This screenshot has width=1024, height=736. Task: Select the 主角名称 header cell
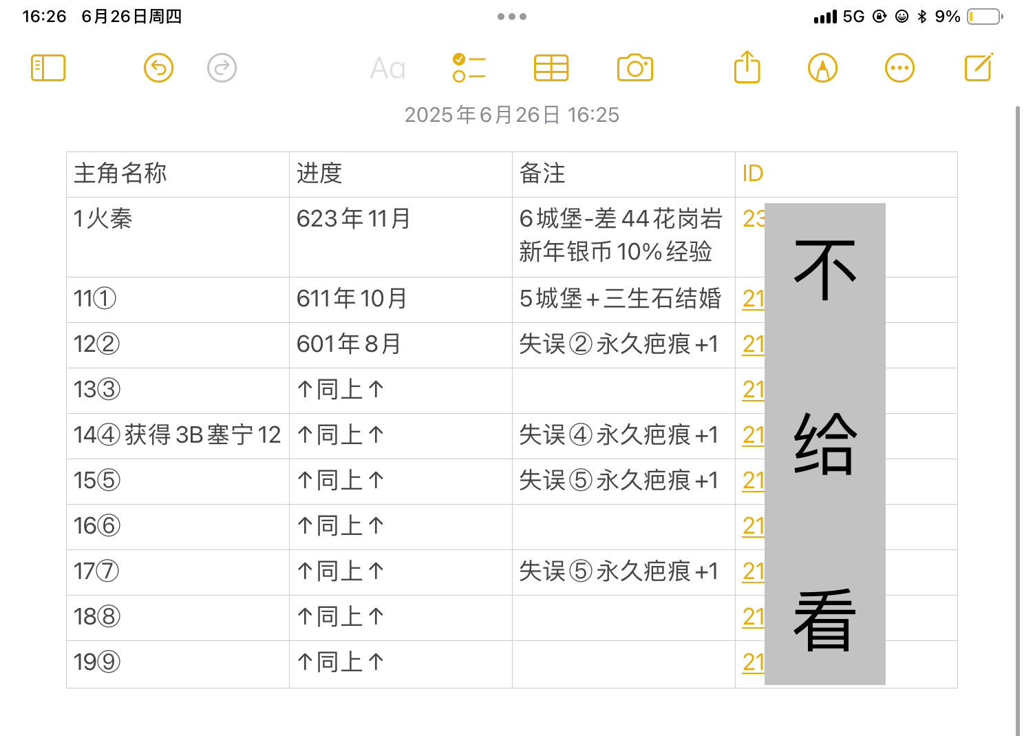178,174
